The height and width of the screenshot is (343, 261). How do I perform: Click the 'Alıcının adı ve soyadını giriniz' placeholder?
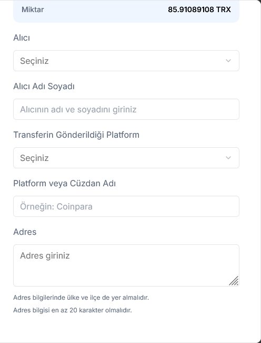click(x=78, y=110)
